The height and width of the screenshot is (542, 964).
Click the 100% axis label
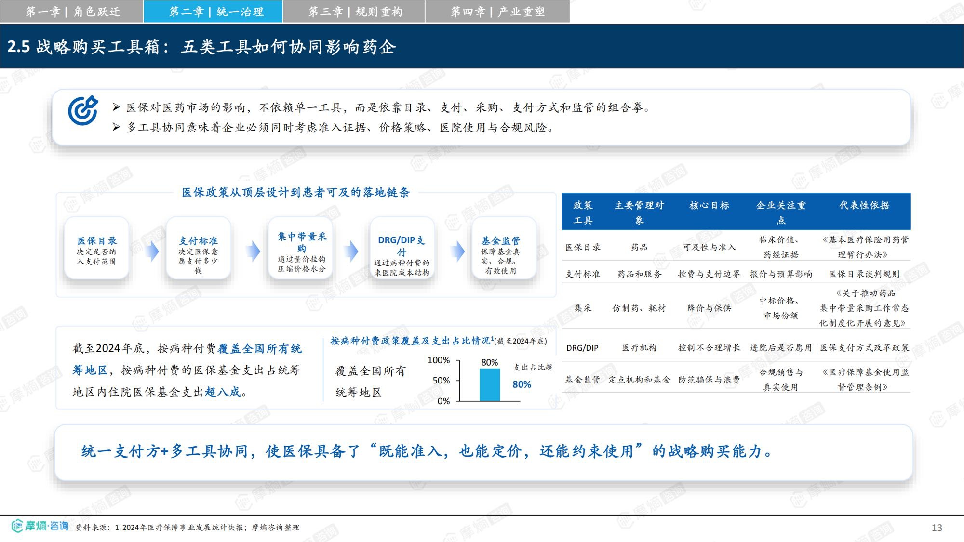click(x=439, y=360)
